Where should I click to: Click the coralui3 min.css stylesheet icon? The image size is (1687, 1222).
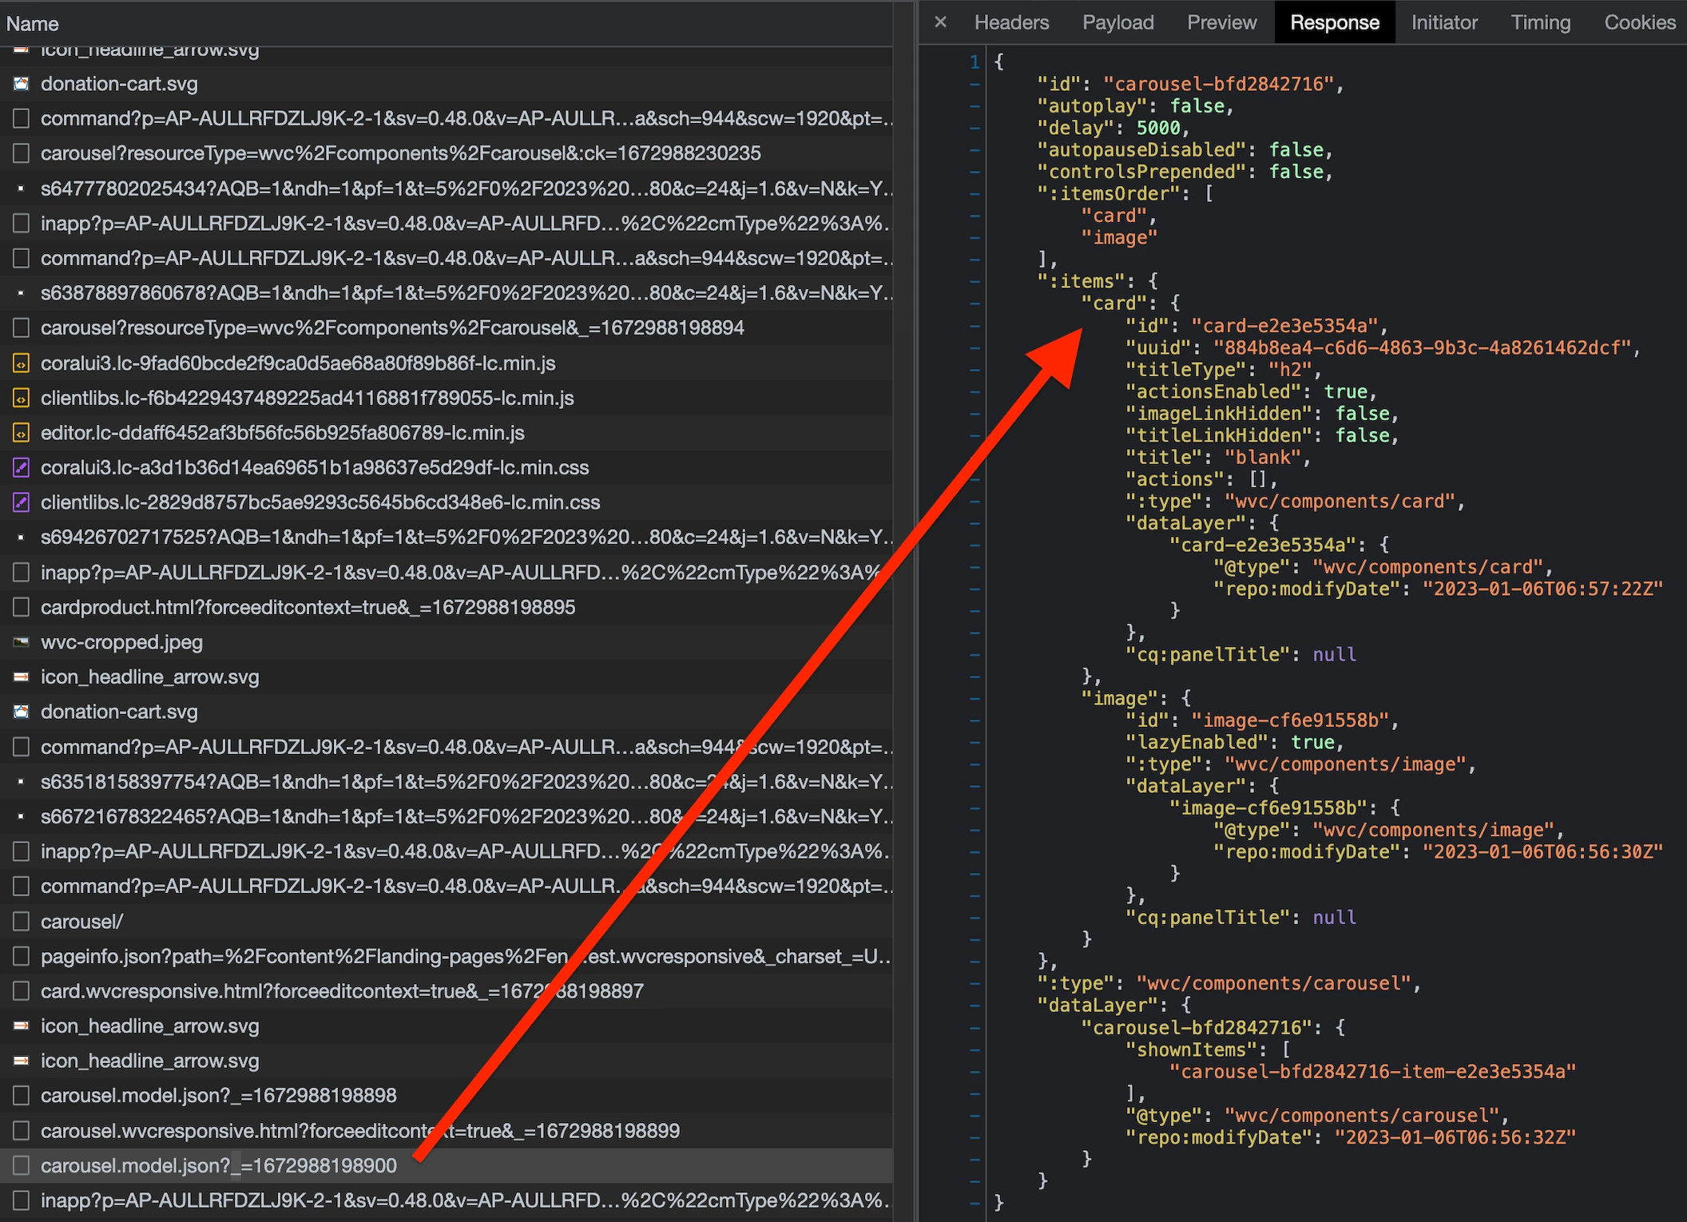point(22,468)
